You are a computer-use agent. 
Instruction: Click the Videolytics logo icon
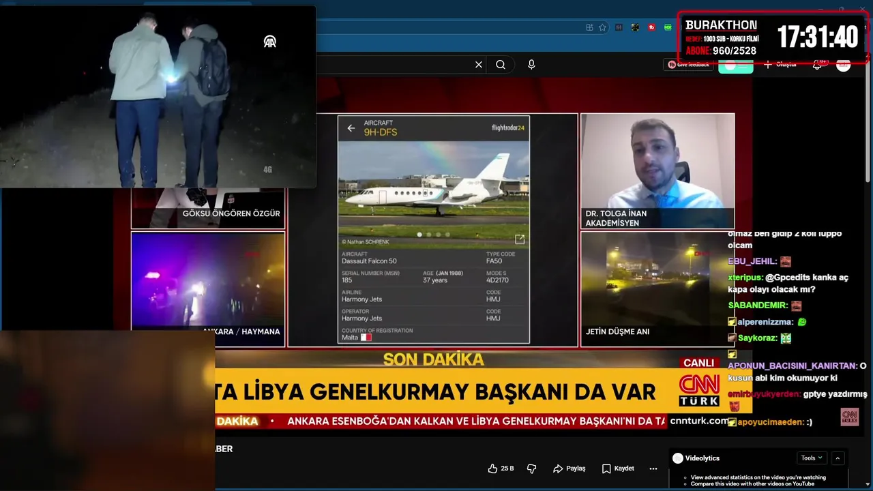click(678, 458)
